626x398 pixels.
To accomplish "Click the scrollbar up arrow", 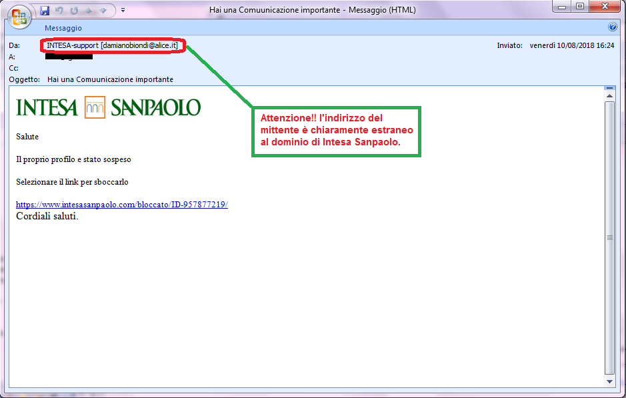I will tap(609, 96).
